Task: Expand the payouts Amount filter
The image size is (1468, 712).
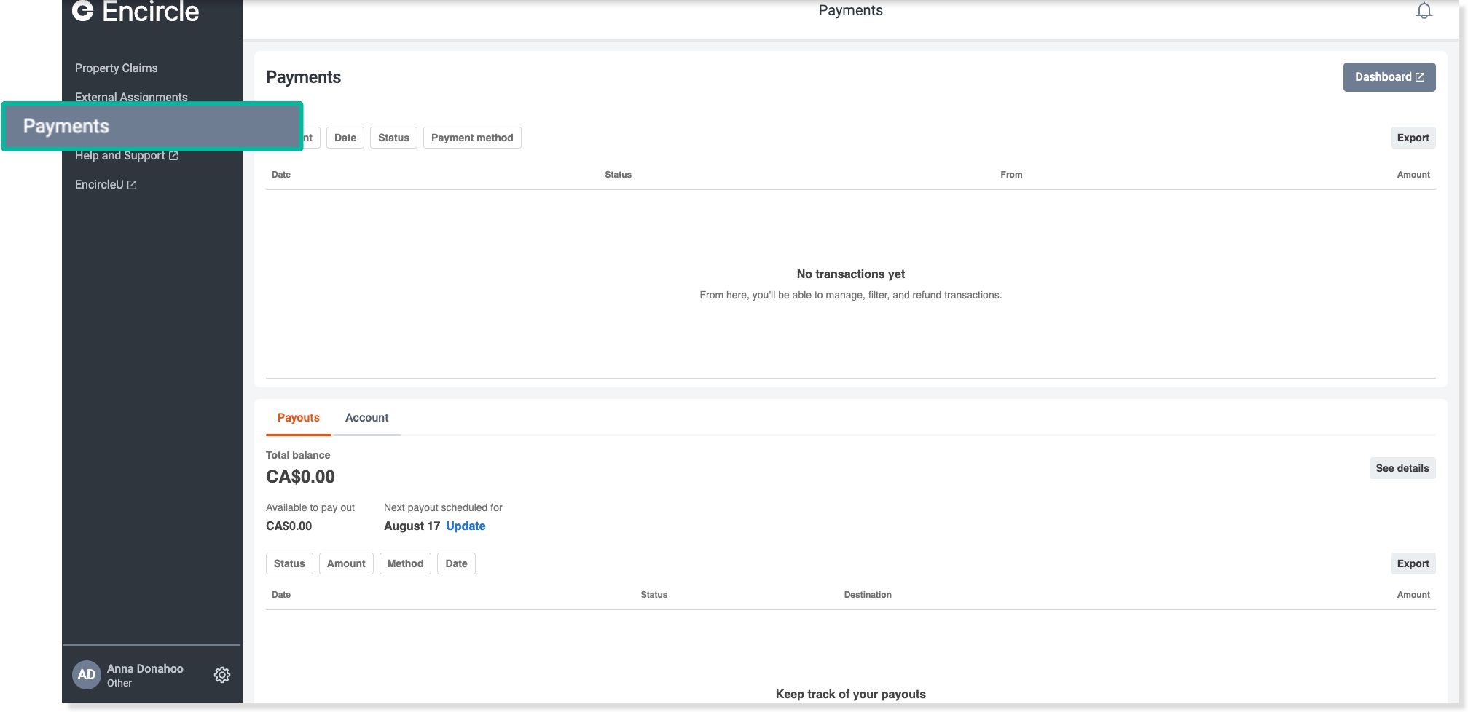Action: click(346, 563)
